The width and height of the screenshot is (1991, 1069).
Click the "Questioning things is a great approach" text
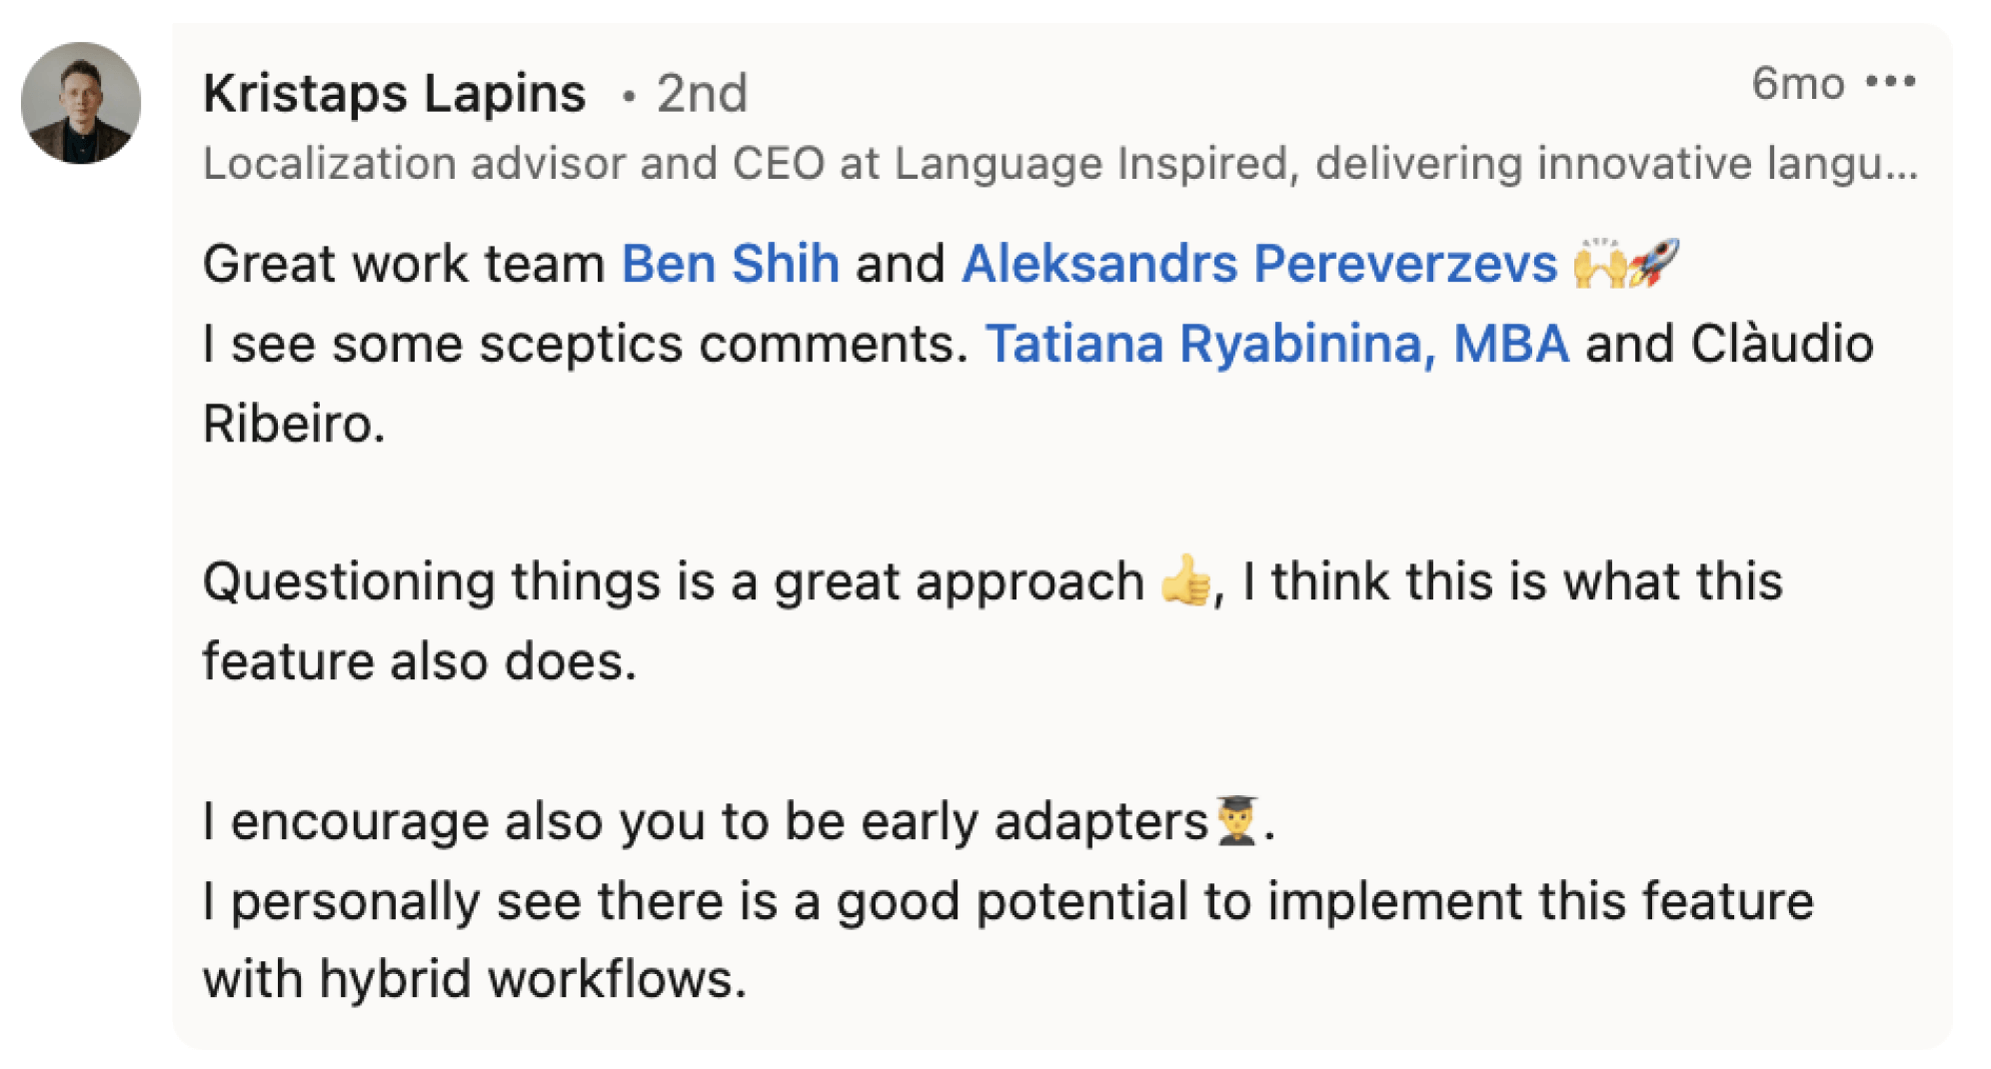(x=673, y=581)
